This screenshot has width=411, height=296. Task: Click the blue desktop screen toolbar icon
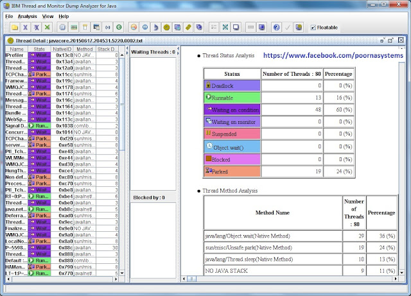(x=261, y=27)
